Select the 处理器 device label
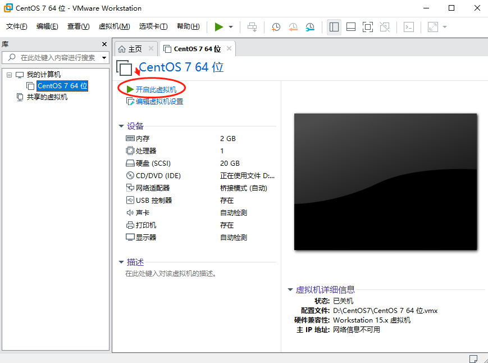The width and height of the screenshot is (488, 363). [x=146, y=151]
